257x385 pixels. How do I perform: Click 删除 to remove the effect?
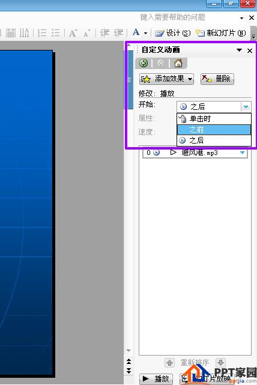(217, 79)
